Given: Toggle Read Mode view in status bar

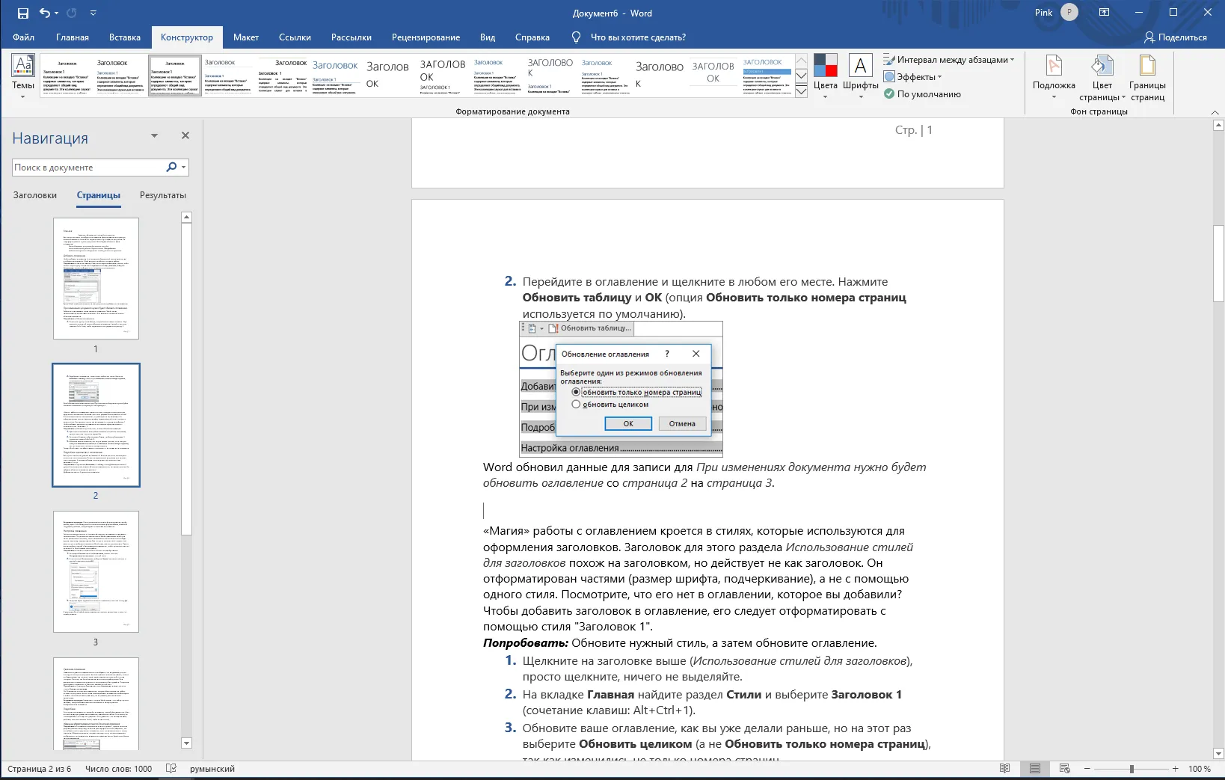Looking at the screenshot, I should (1005, 769).
